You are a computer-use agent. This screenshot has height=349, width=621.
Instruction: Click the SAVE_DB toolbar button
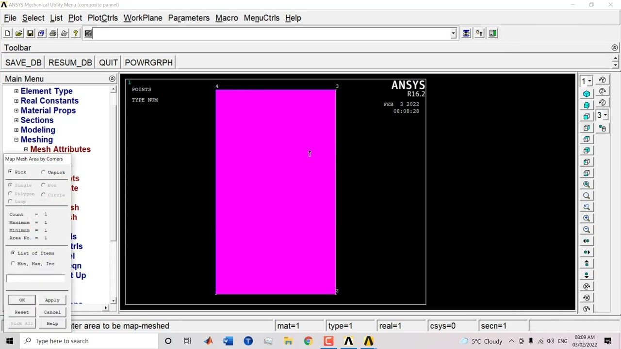(23, 63)
